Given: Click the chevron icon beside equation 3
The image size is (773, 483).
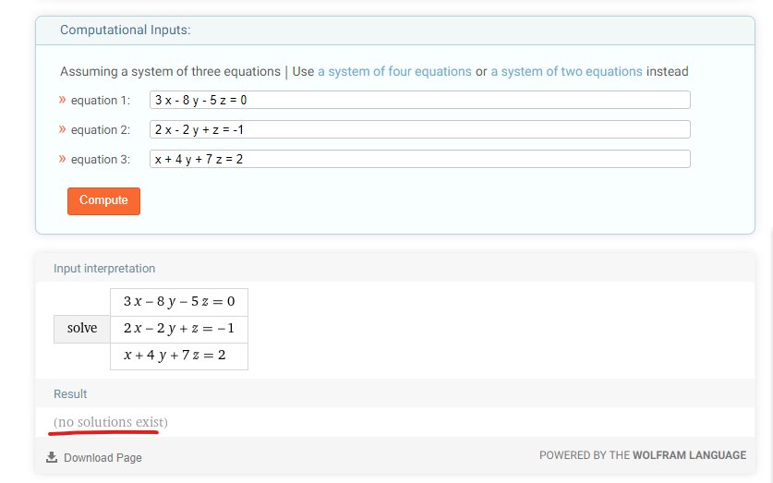Looking at the screenshot, I should [x=63, y=159].
